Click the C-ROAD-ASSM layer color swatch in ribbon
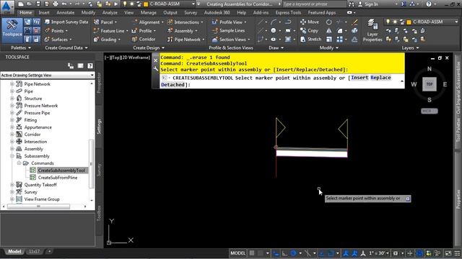This screenshot has width=462, height=259. click(409, 22)
